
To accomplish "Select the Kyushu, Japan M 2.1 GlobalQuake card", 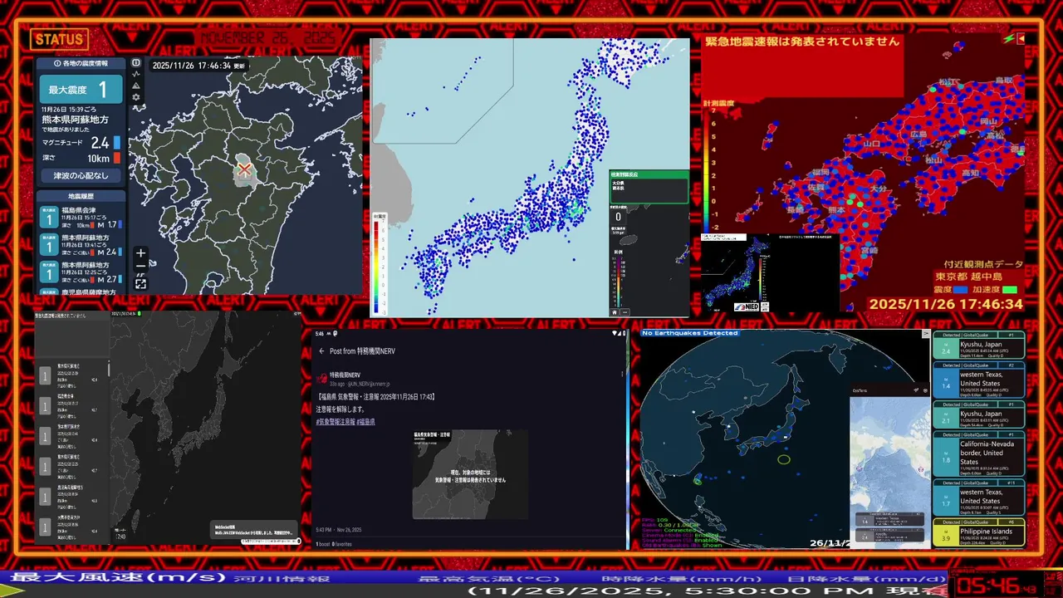I will 978,414.
